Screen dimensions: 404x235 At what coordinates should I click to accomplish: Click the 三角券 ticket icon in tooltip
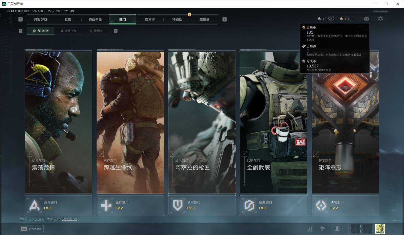tap(304, 46)
